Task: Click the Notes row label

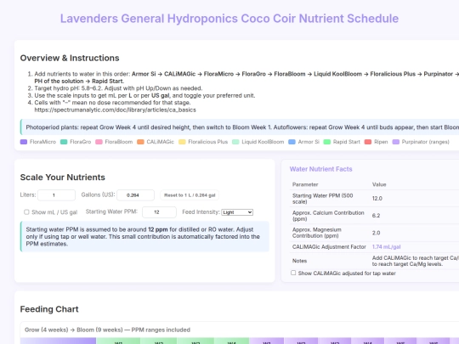Action: click(299, 261)
